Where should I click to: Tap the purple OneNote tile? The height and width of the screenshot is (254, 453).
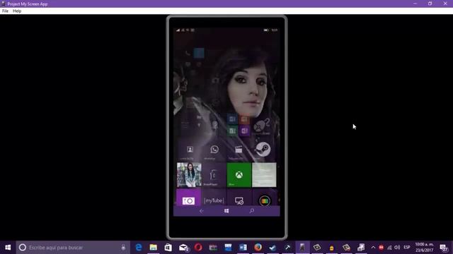click(244, 131)
